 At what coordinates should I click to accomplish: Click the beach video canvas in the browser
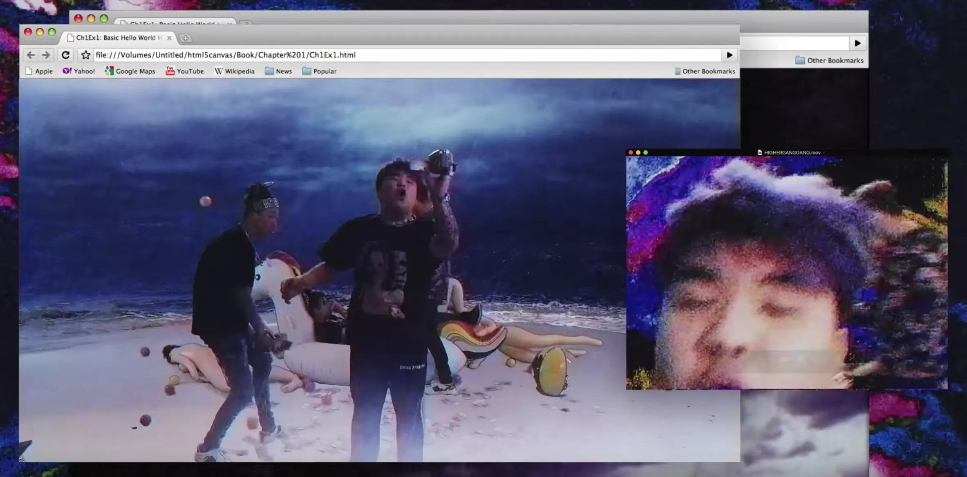(x=379, y=270)
